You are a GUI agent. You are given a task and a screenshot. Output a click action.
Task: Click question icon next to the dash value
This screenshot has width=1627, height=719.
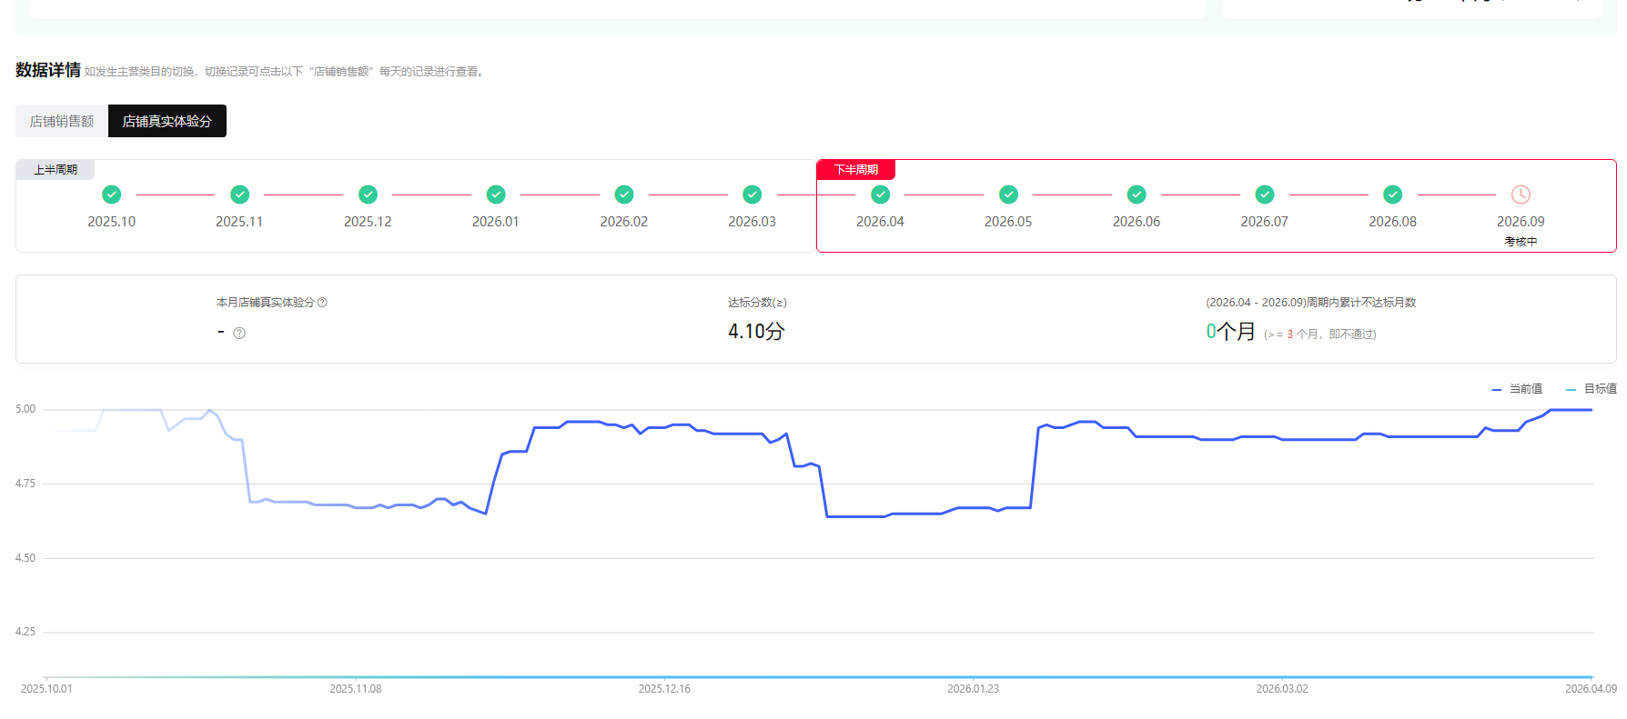pyautogui.click(x=239, y=334)
